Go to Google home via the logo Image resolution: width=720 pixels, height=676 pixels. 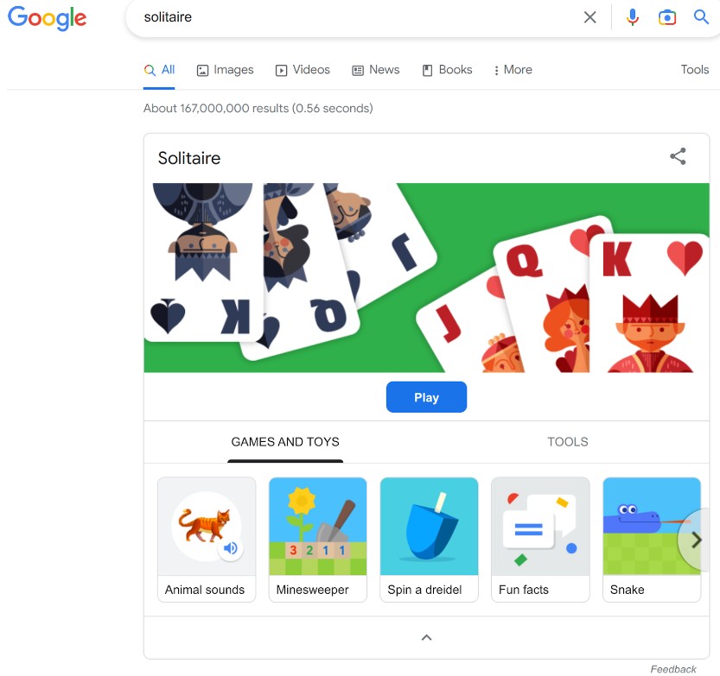[47, 18]
